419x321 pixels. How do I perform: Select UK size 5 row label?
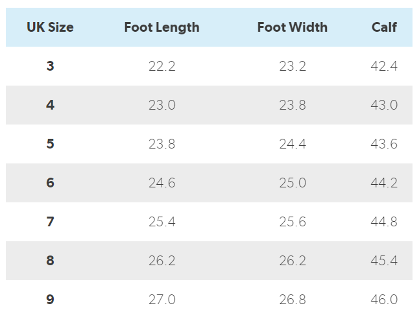50,144
